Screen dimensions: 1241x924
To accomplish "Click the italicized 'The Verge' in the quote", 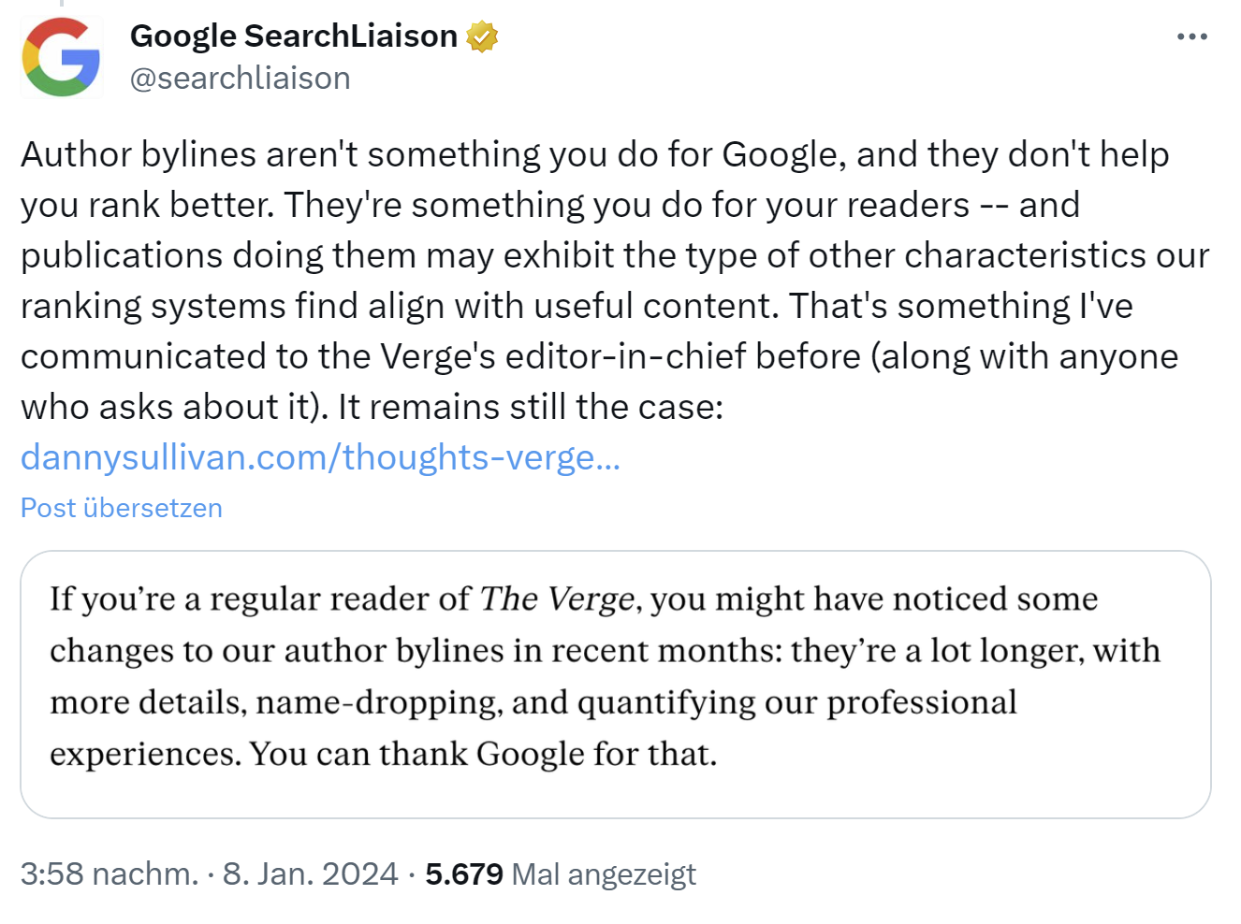I will click(x=556, y=598).
